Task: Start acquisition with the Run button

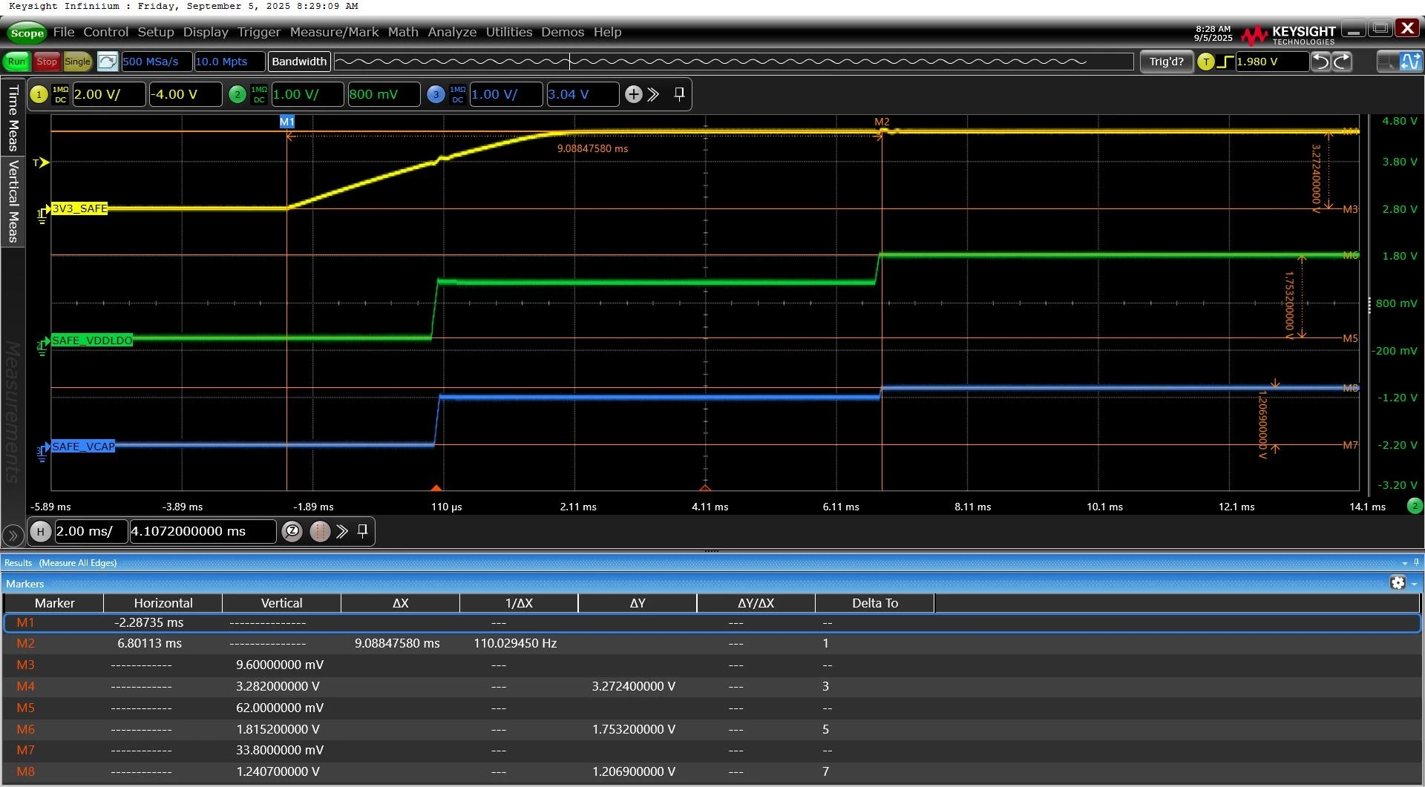Action: pos(16,62)
